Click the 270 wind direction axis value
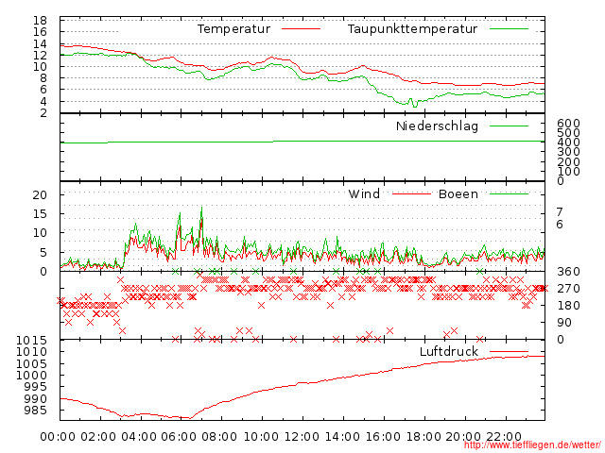Image resolution: width=605 pixels, height=453 pixels. tap(568, 289)
